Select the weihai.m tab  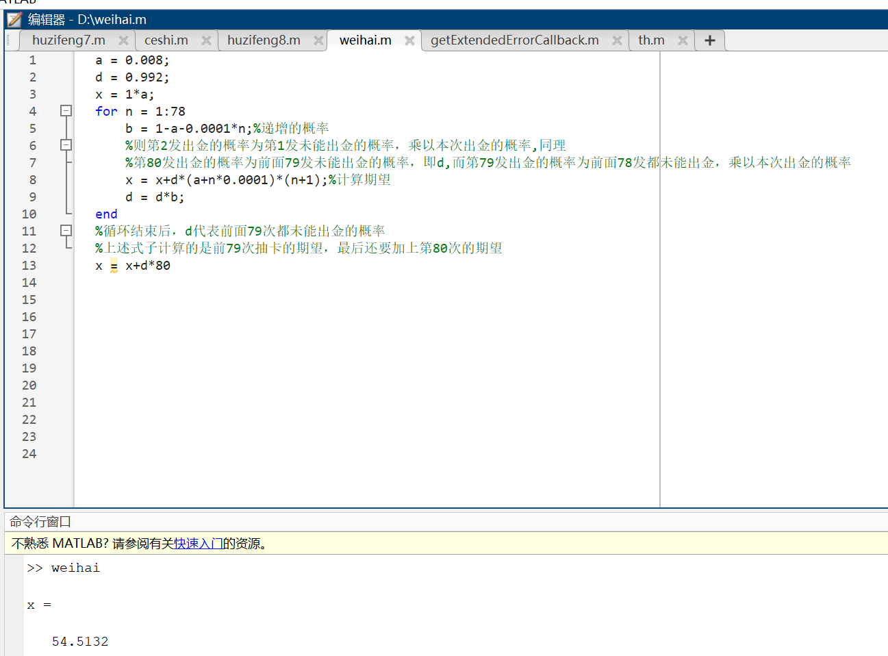pos(366,40)
